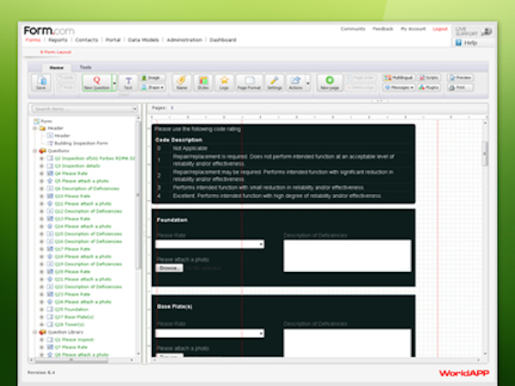Collapse the Questions folder in tree

tap(34, 151)
